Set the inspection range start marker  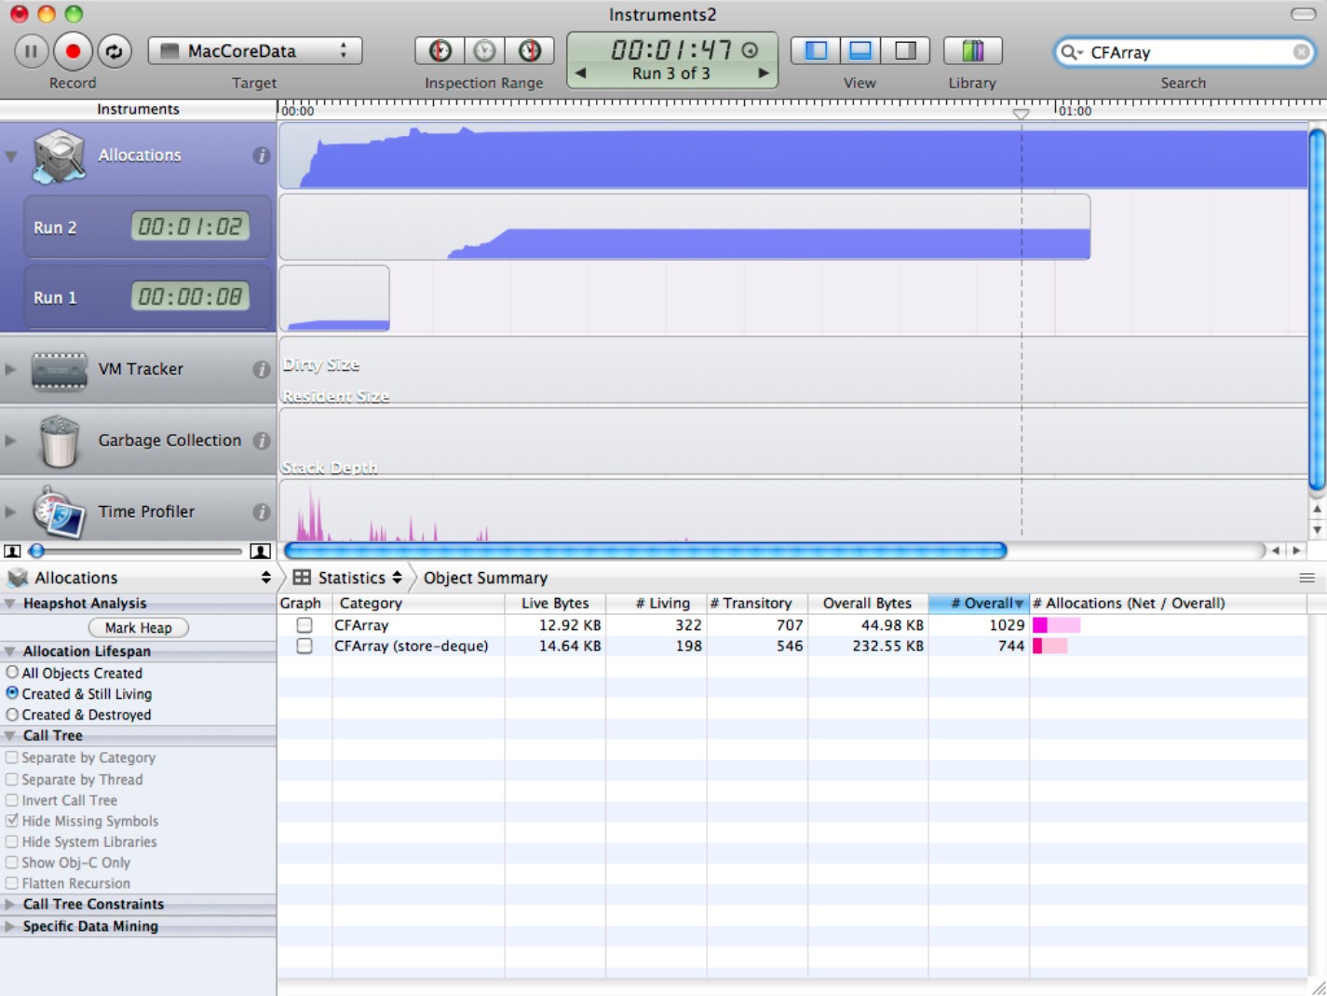[440, 51]
